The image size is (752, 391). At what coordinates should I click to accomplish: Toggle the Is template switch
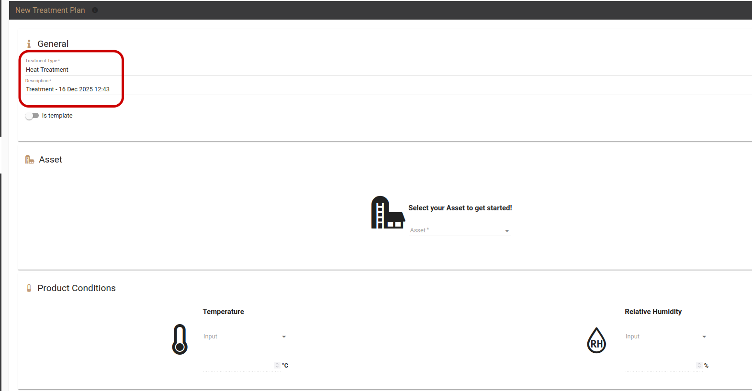pos(32,116)
